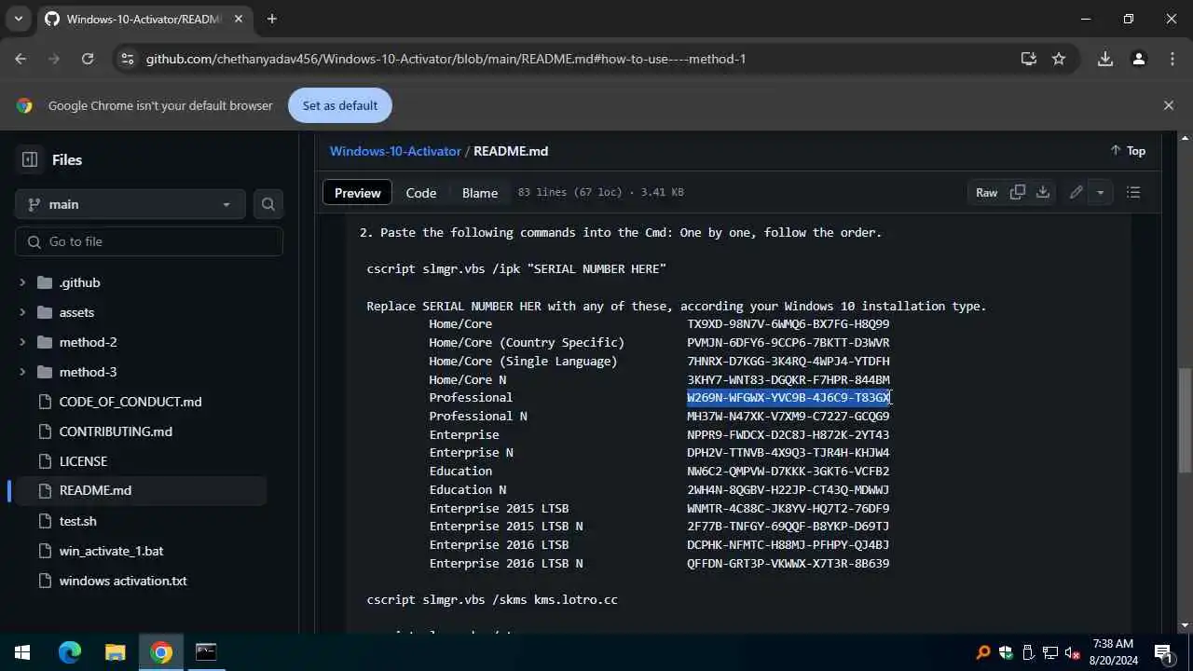Click the Go to file field

pyautogui.click(x=149, y=241)
